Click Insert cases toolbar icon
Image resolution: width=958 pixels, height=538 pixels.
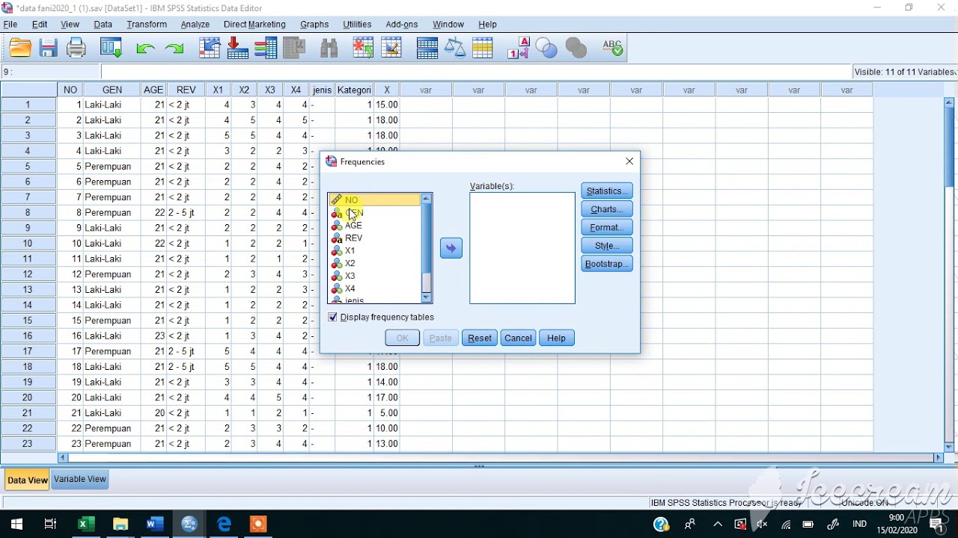(363, 49)
